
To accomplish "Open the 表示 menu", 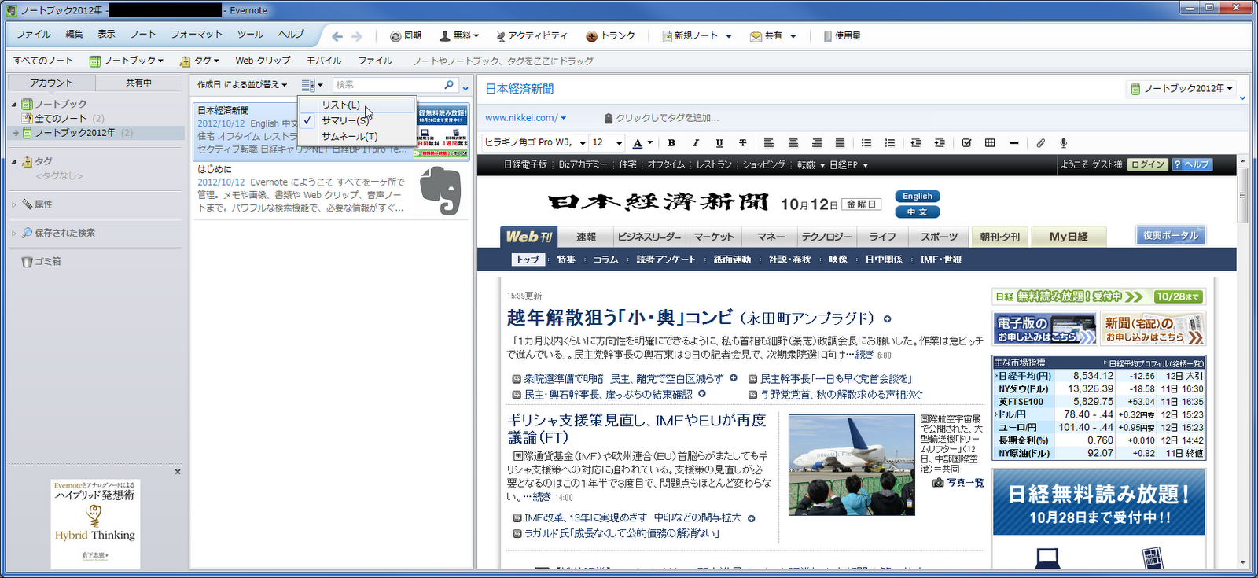I will click(x=106, y=34).
